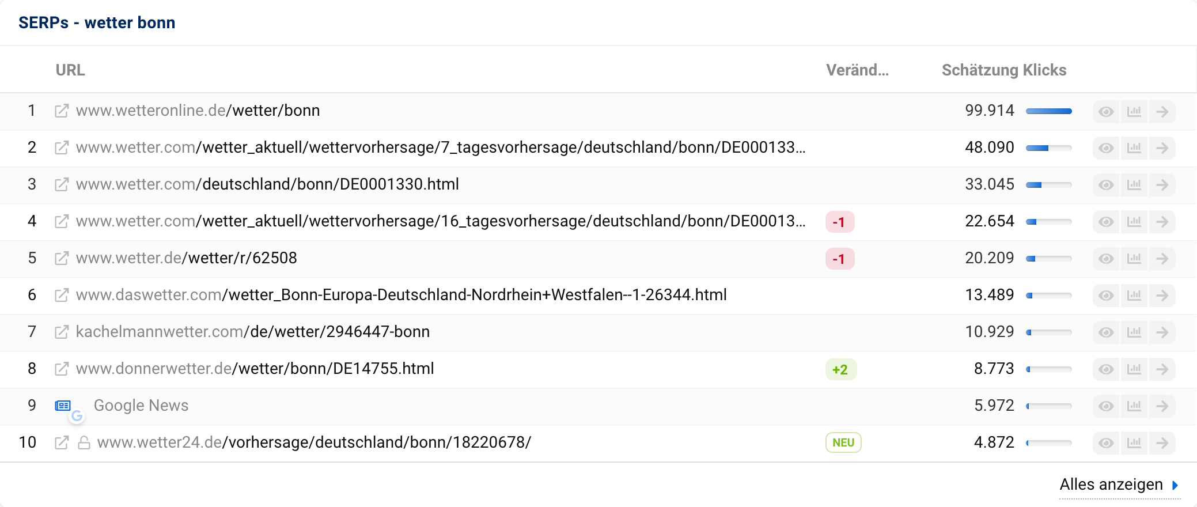
Task: Open chart icon for wetter.de row
Action: (x=1134, y=259)
